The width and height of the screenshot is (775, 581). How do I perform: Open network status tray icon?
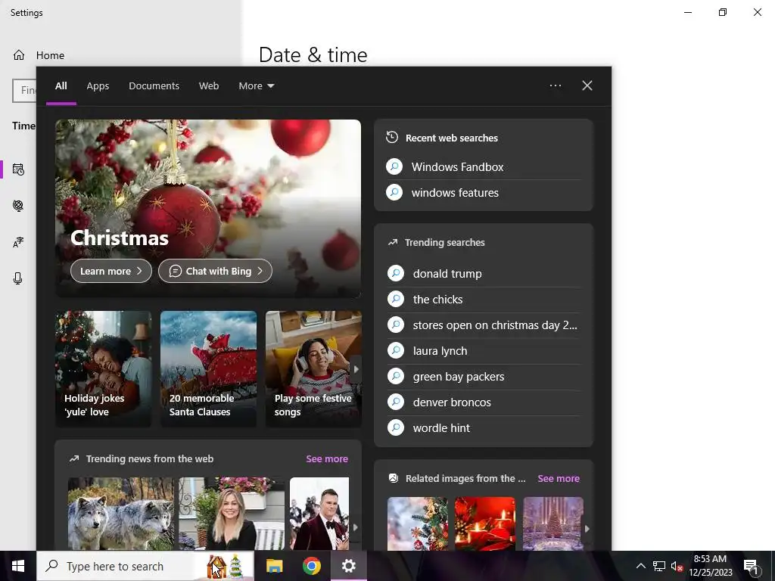pos(659,566)
